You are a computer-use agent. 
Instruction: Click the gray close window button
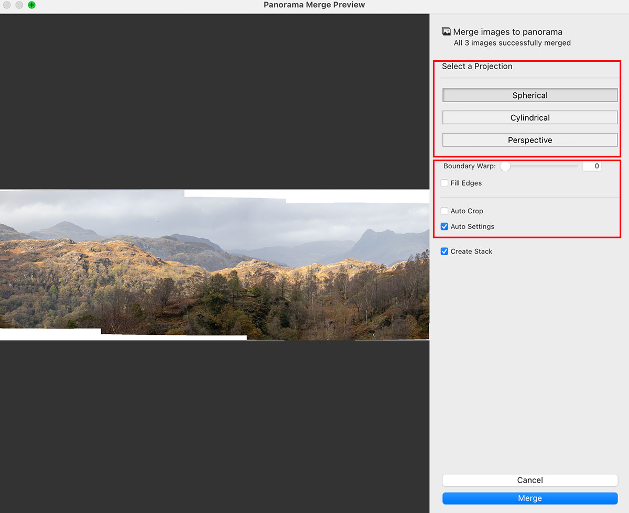(x=7, y=5)
